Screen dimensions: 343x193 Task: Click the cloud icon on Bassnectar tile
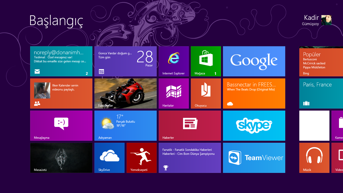coord(230,104)
